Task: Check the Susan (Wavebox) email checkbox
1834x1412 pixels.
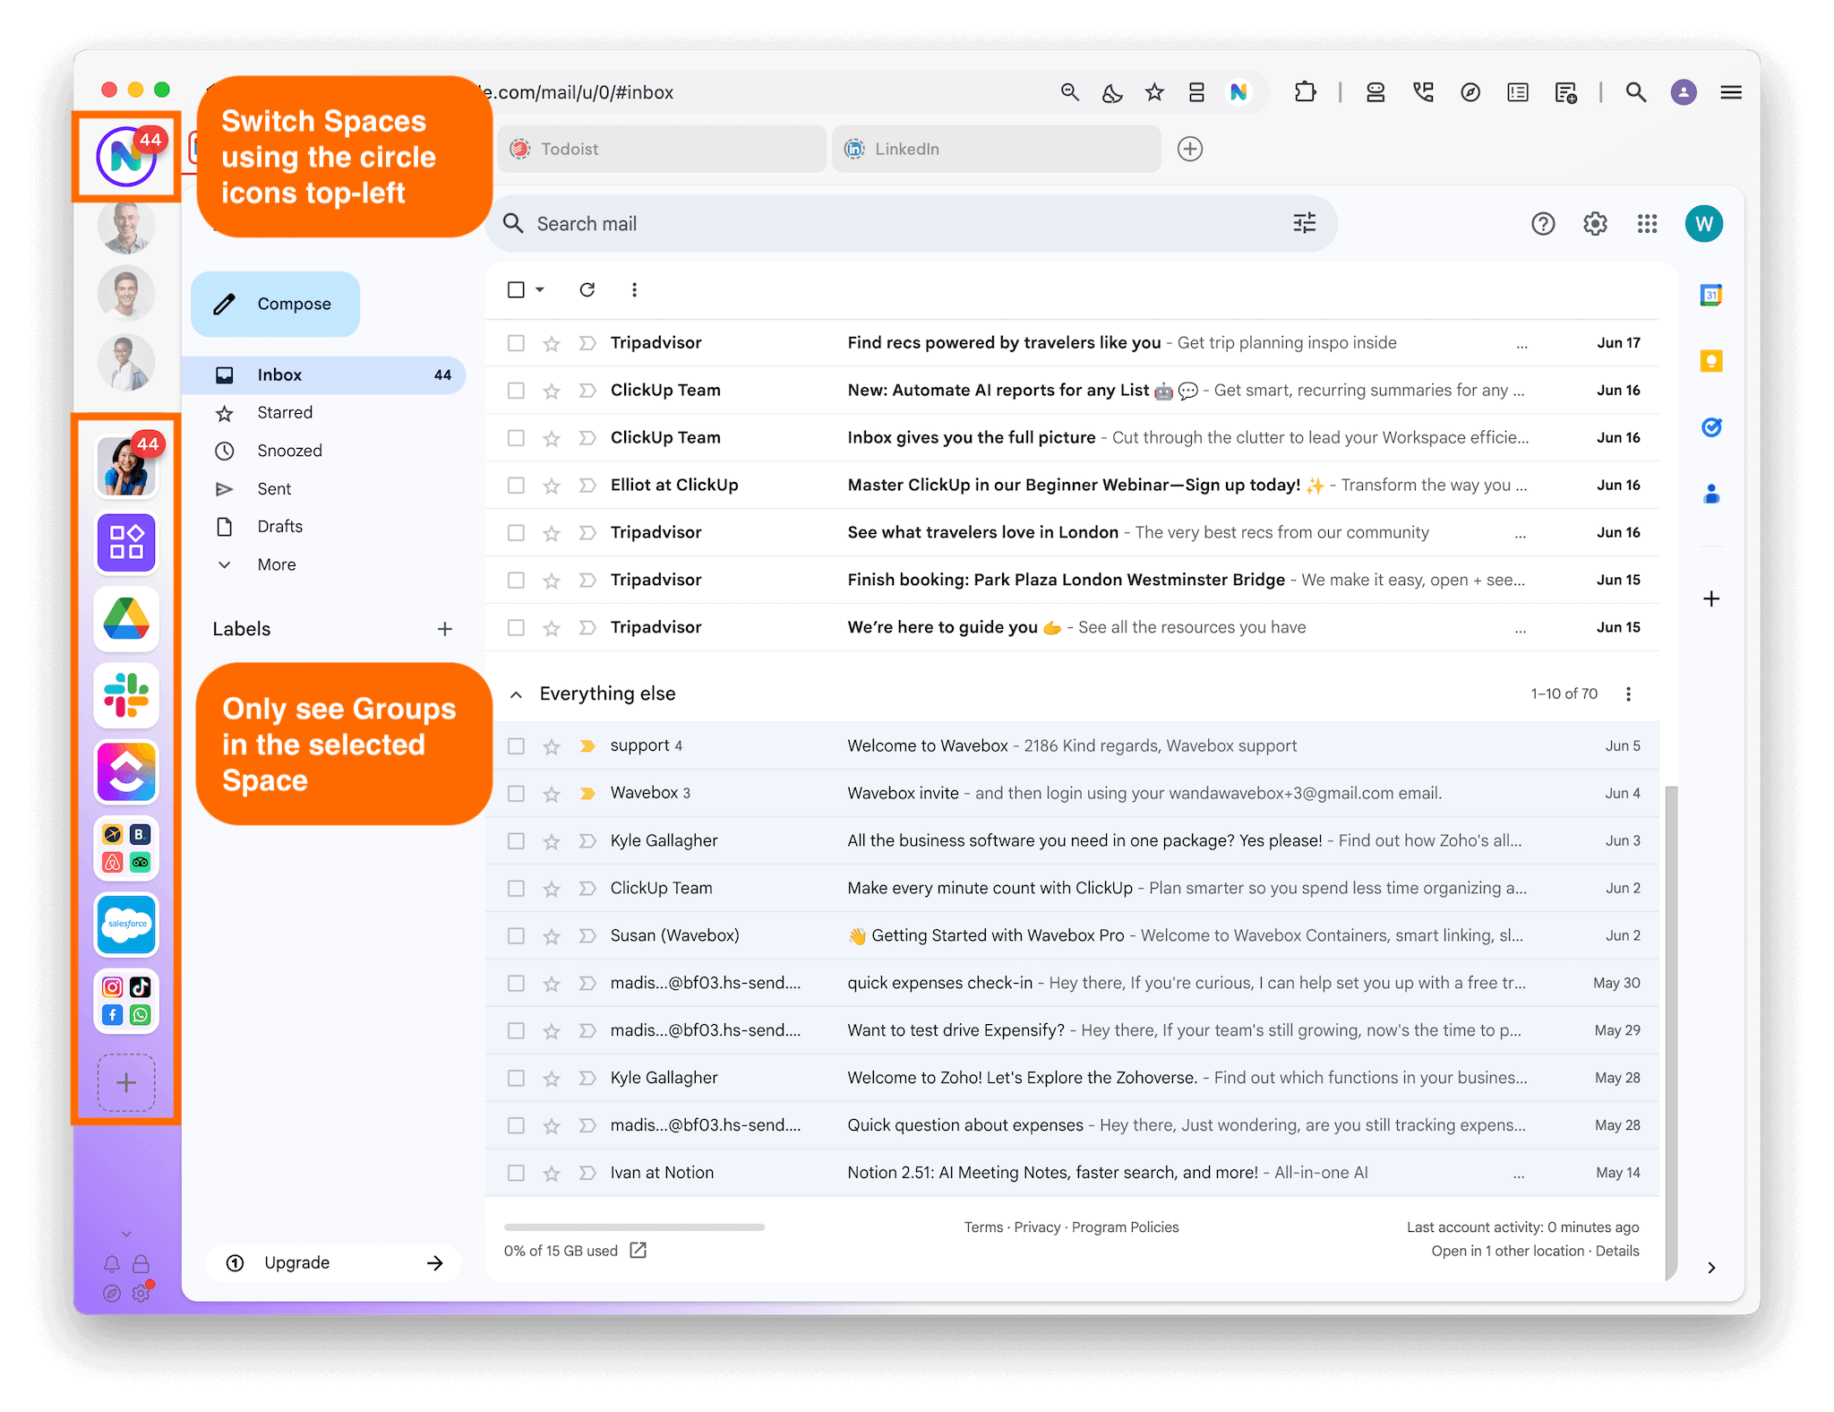Action: [516, 935]
